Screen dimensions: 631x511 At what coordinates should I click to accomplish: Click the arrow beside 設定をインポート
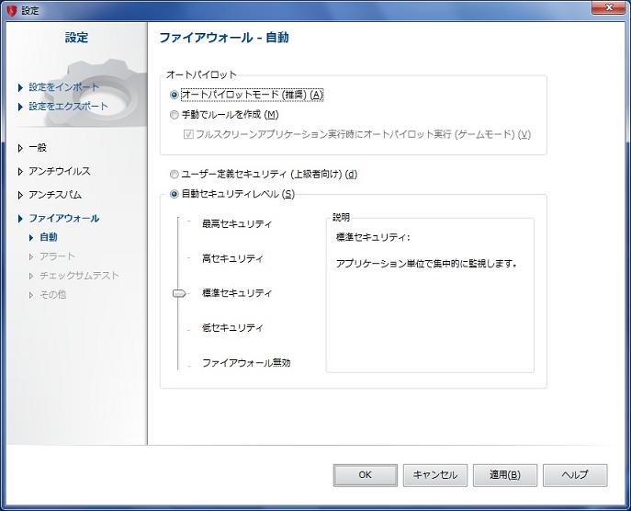[20, 87]
